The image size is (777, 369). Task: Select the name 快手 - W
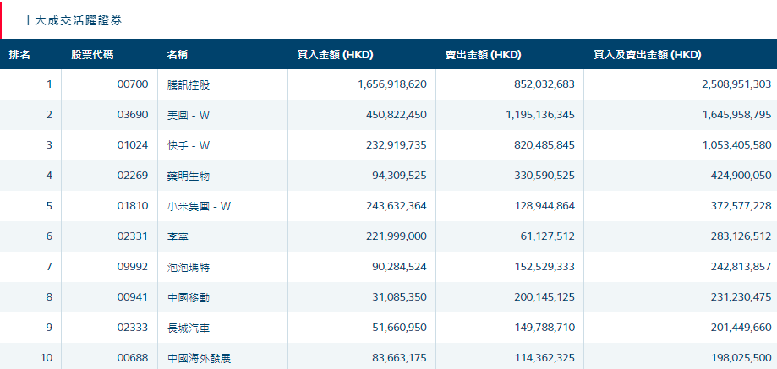pos(189,145)
